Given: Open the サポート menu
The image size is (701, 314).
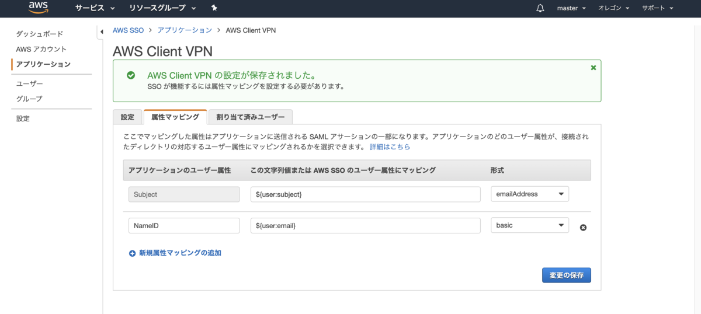Looking at the screenshot, I should (658, 8).
